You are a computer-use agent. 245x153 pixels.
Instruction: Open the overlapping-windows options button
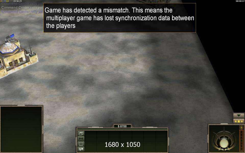click(81, 133)
